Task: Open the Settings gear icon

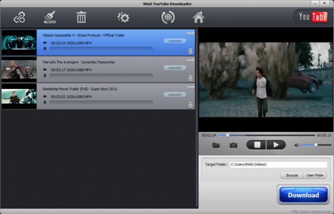Action: [123, 17]
